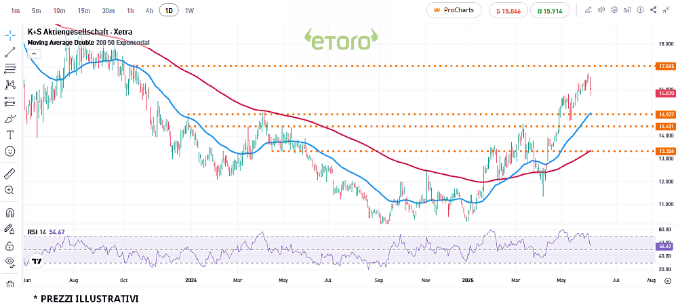Open the pencil draw tools icon

pyautogui.click(x=588, y=10)
